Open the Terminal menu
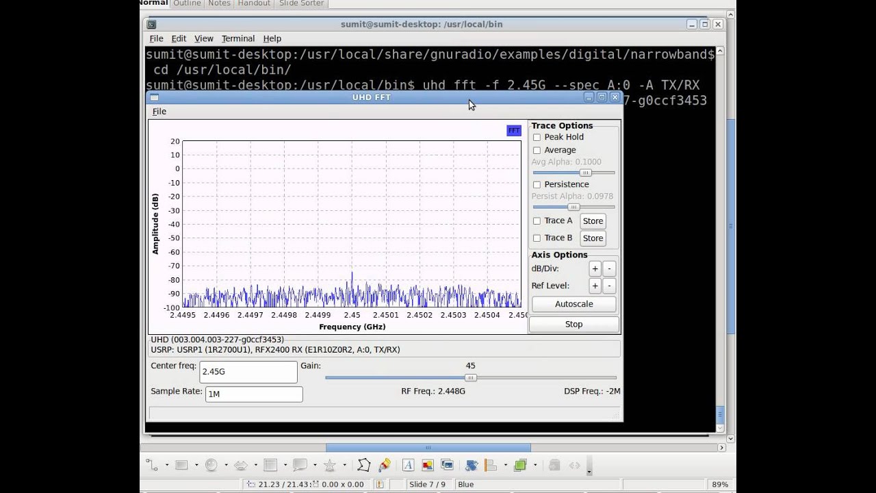876x493 pixels. click(x=238, y=38)
